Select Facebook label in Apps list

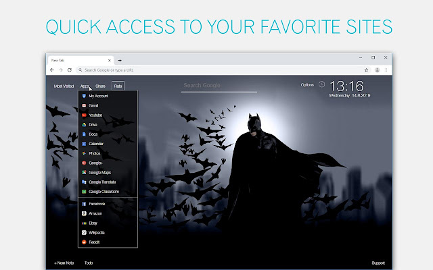97,204
